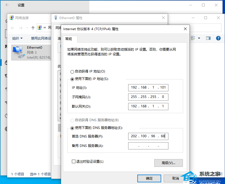Click back arrow in 网络连接 window
This screenshot has height=184, width=225.
pyautogui.click(x=13, y=28)
